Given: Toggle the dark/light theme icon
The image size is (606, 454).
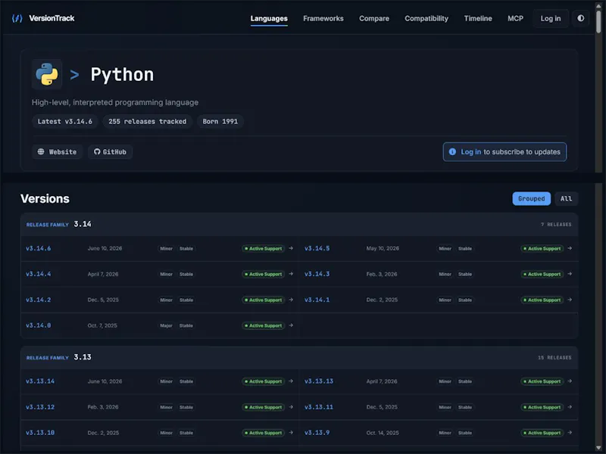Looking at the screenshot, I should tap(580, 18).
